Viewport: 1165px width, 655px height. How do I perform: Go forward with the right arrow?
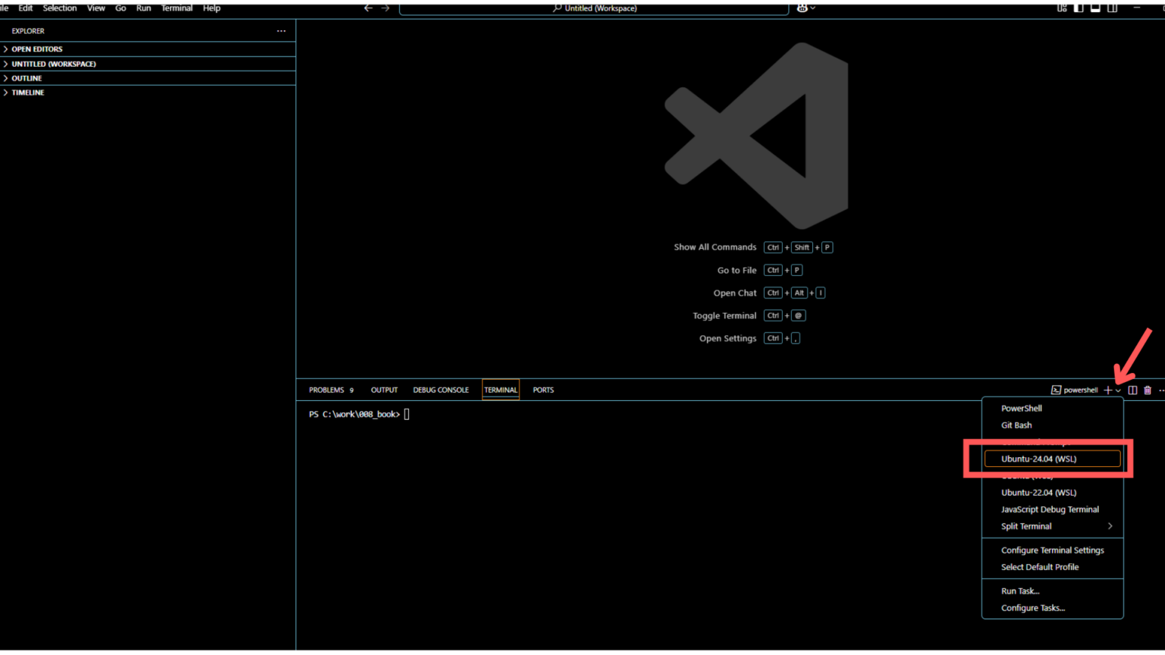tap(385, 8)
